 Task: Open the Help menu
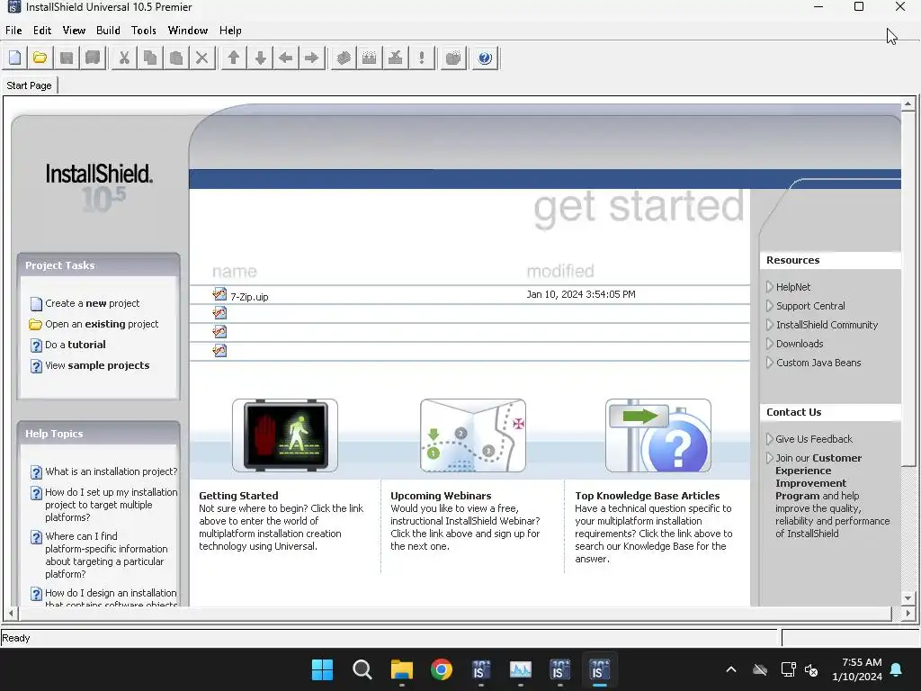pyautogui.click(x=230, y=31)
